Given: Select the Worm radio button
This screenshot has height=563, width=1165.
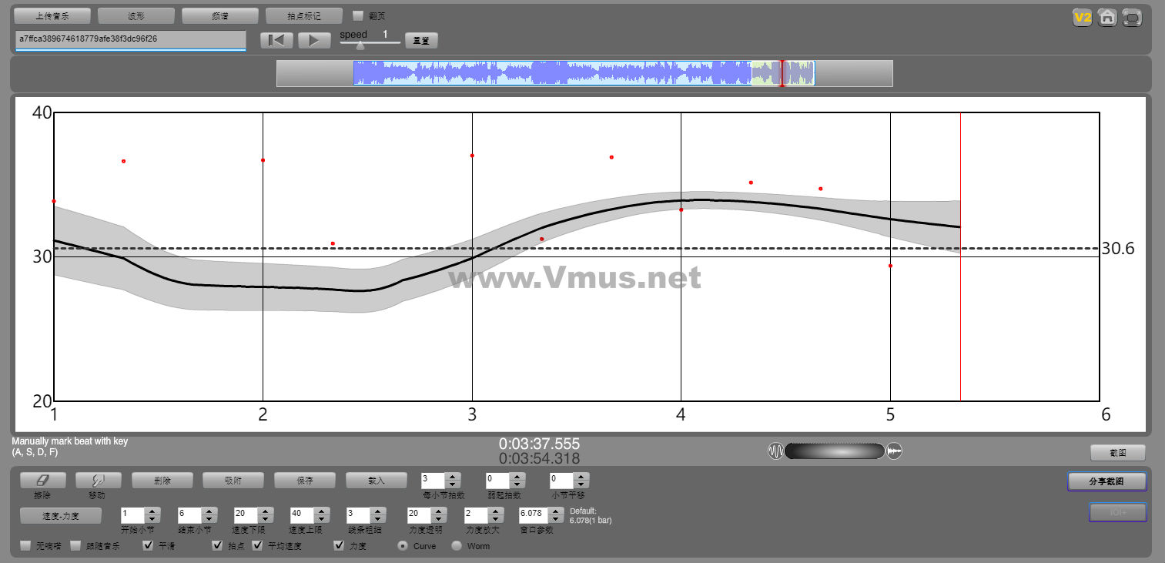Looking at the screenshot, I should [x=457, y=546].
